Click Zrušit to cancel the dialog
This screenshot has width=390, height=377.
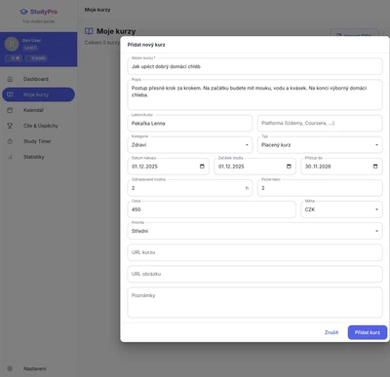pyautogui.click(x=331, y=332)
